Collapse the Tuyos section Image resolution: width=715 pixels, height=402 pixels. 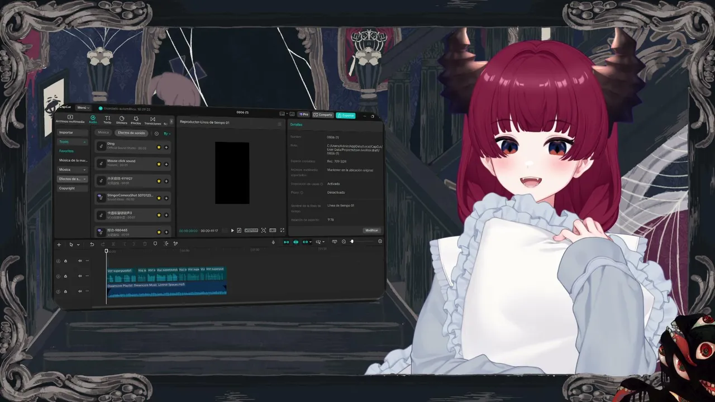(73, 142)
